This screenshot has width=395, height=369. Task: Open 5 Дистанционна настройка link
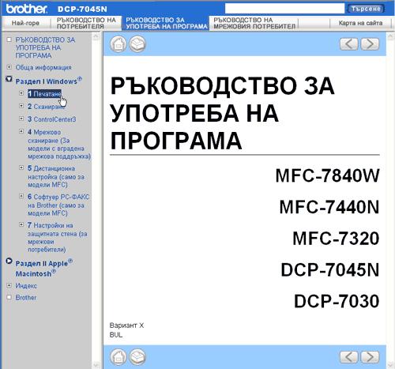tap(56, 176)
